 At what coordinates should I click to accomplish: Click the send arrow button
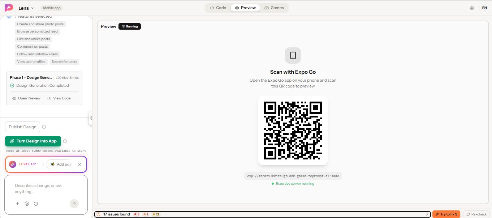click(x=74, y=204)
